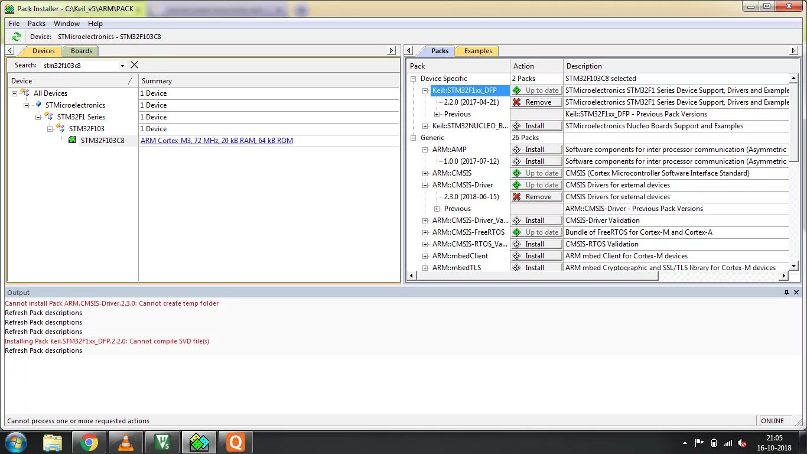This screenshot has width=807, height=454.
Task: Remove the 2.3.0 (2018-06-15) CMSIS-Driver version
Action: click(536, 197)
